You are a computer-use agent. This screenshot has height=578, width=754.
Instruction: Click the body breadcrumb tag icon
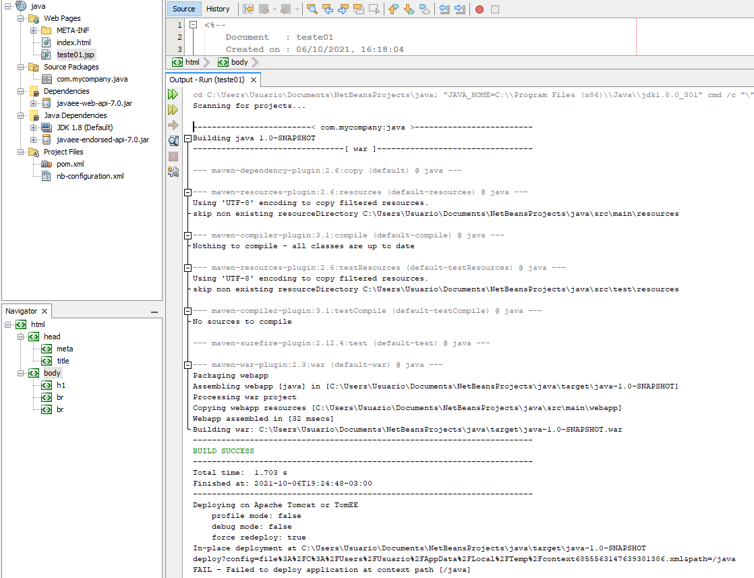pos(223,62)
